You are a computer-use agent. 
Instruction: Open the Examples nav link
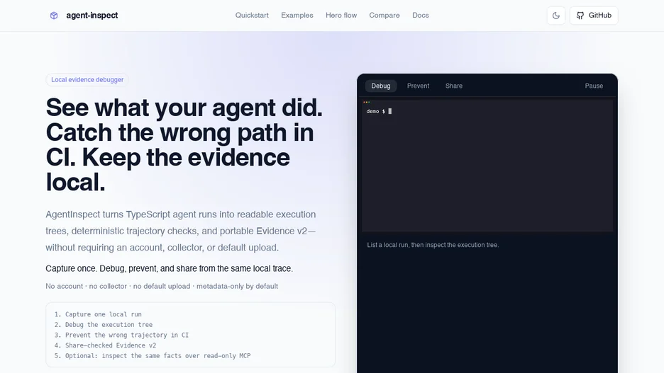coord(297,15)
